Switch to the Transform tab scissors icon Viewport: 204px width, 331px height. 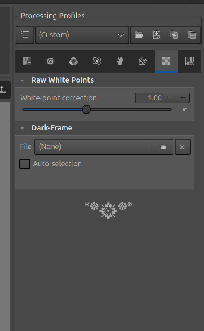pos(143,61)
